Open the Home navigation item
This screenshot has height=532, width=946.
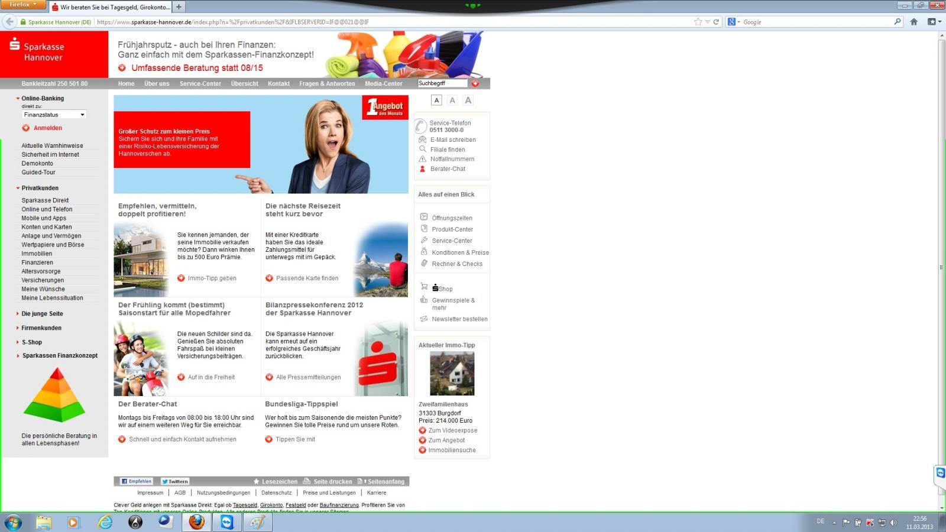[x=126, y=84]
